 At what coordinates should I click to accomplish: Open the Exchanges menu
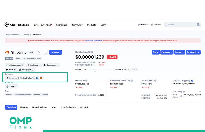pyautogui.click(x=62, y=25)
